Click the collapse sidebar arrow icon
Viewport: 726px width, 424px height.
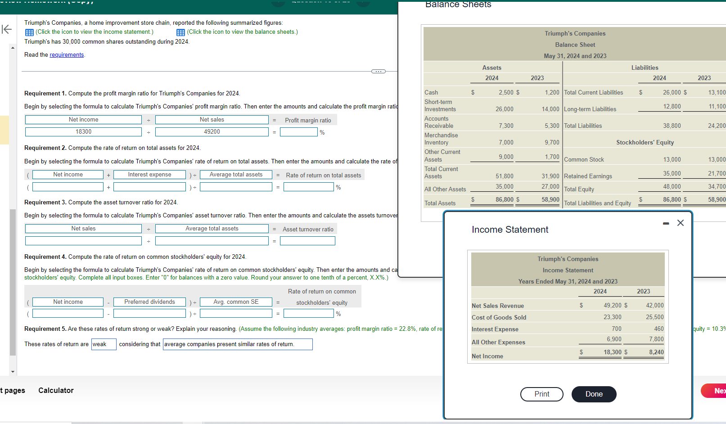[x=7, y=30]
